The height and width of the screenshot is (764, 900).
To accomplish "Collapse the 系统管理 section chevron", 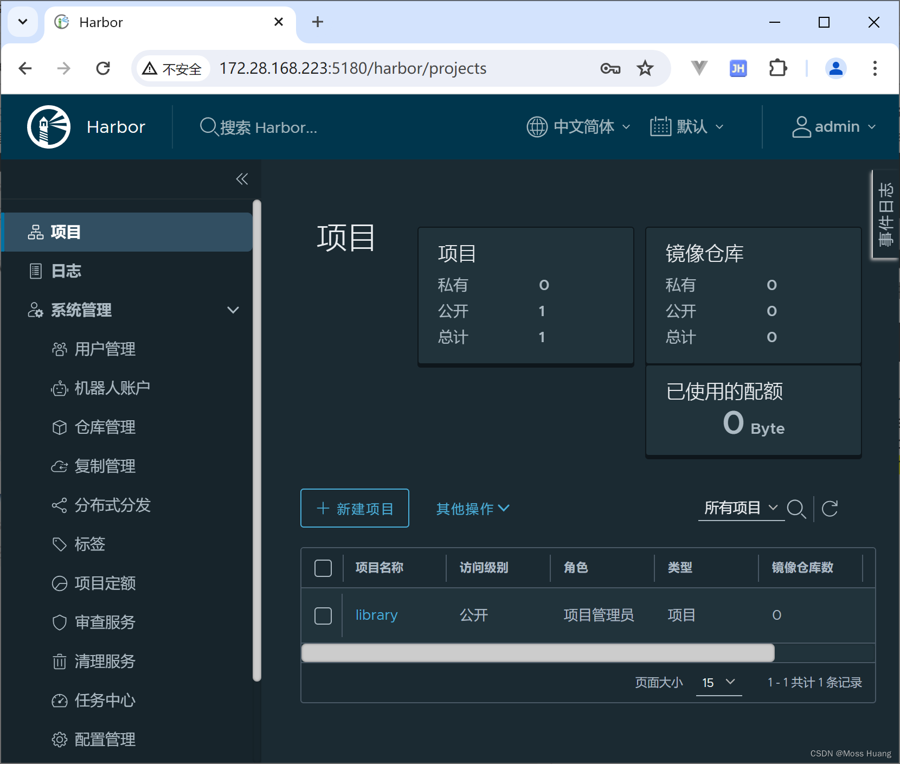I will pos(233,310).
